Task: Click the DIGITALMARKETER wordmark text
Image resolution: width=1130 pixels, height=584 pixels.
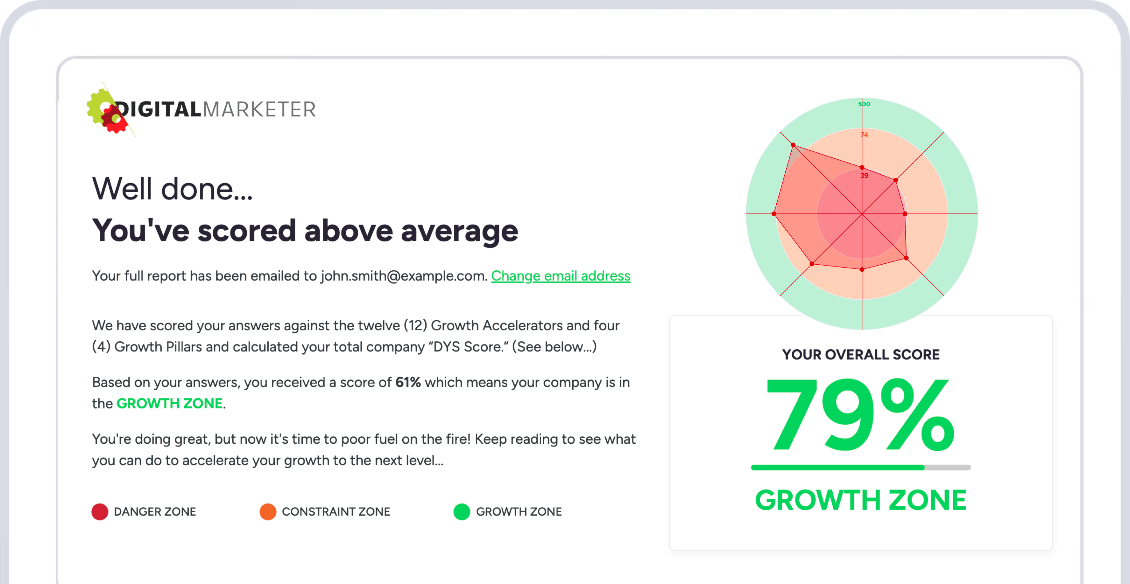Action: pyautogui.click(x=216, y=110)
